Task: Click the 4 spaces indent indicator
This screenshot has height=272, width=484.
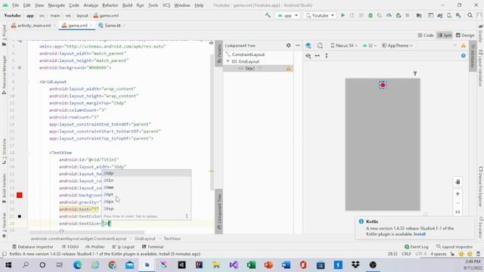Action: pos(439,254)
